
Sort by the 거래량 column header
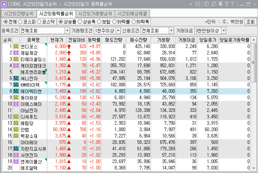pyautogui.click(x=163, y=40)
